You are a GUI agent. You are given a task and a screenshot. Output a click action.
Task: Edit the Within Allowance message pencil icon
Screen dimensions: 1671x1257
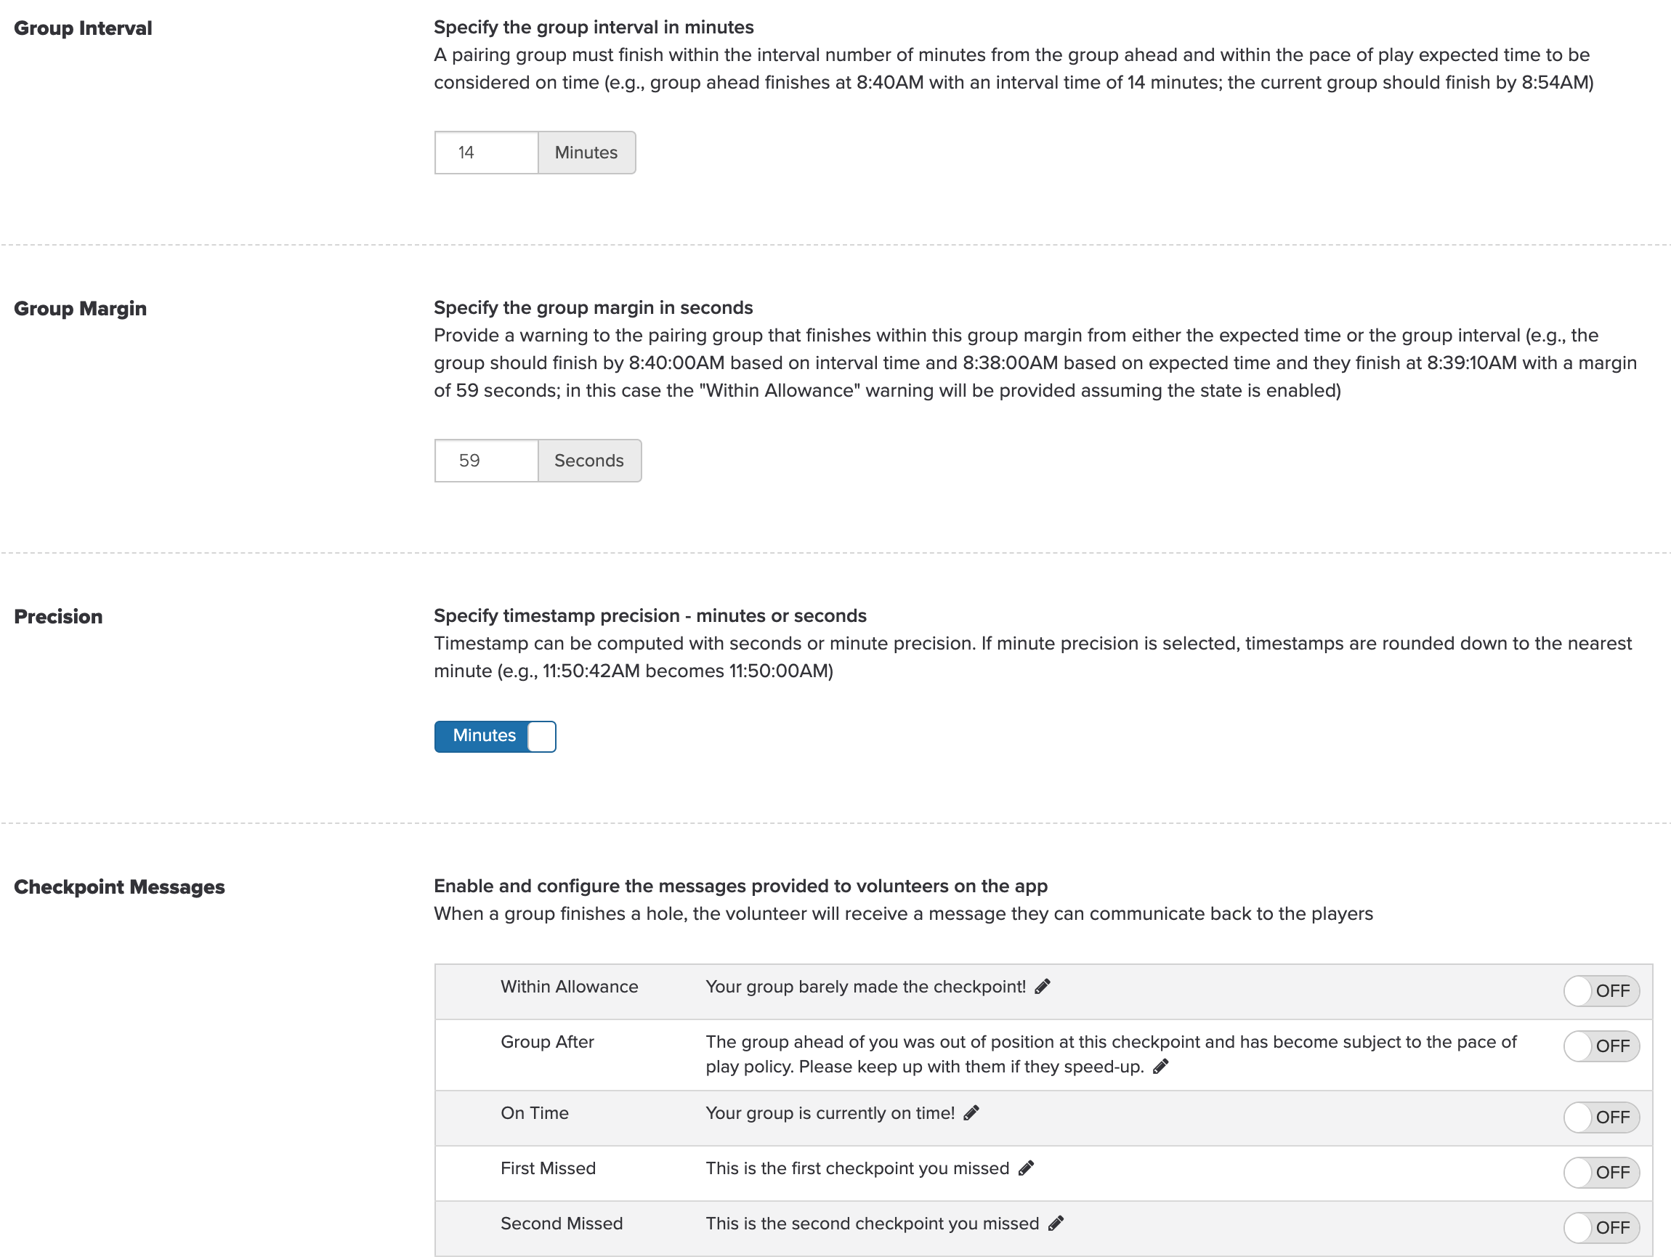click(x=1043, y=987)
